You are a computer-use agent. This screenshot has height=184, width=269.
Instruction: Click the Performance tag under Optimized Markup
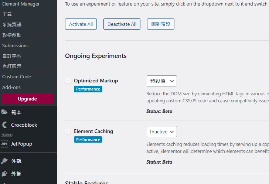pyautogui.click(x=88, y=89)
